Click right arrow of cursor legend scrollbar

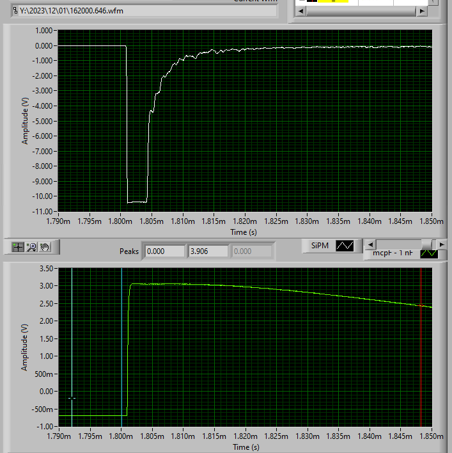click(x=422, y=11)
